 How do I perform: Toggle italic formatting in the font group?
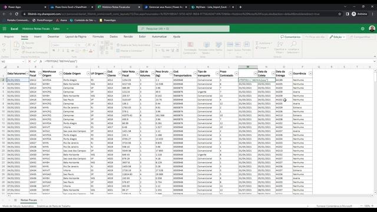coord(58,51)
